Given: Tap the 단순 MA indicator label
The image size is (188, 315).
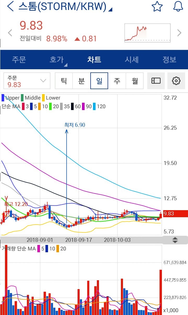Looking at the screenshot, I should point(11,106).
